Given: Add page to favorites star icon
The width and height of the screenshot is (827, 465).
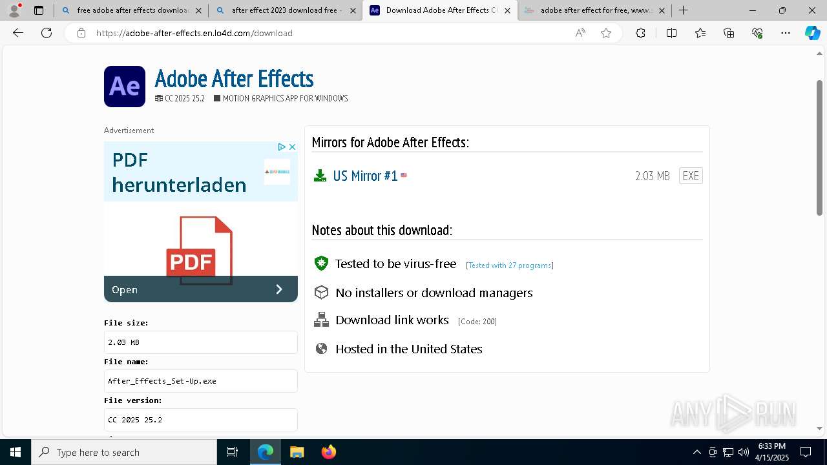Looking at the screenshot, I should [x=606, y=33].
